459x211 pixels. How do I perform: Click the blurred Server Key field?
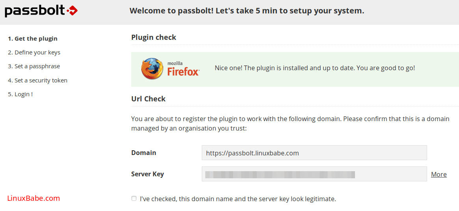[314, 174]
